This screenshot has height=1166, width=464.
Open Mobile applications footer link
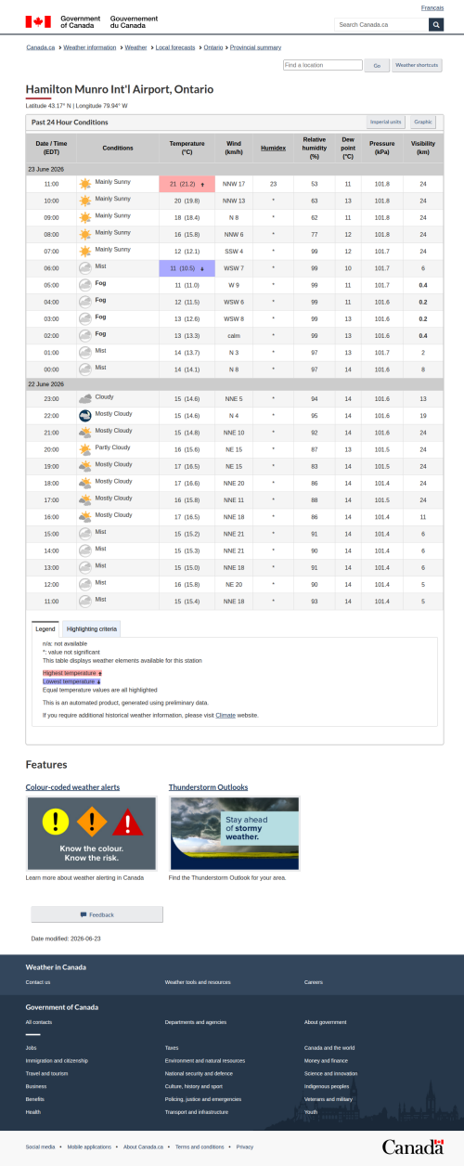(91, 1147)
